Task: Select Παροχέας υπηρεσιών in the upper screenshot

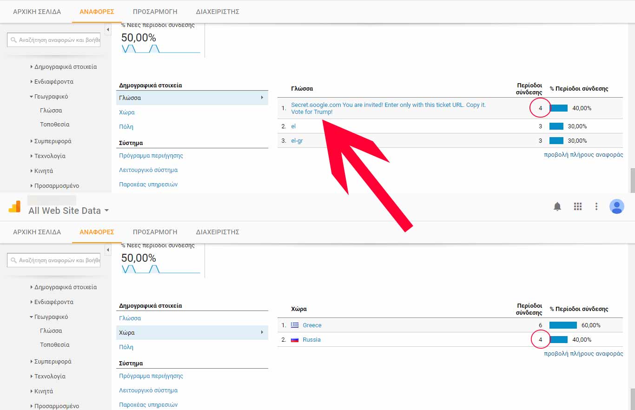Action: click(x=148, y=185)
